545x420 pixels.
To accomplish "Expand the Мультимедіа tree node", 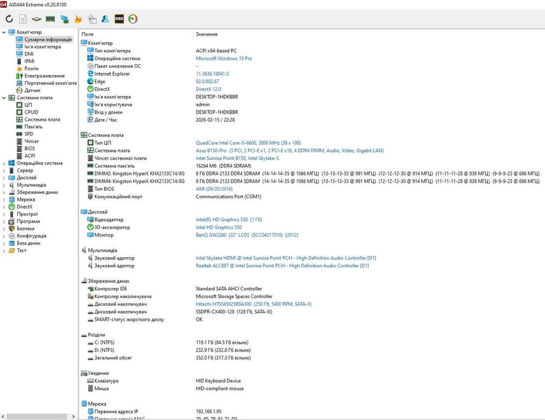I will 4,185.
